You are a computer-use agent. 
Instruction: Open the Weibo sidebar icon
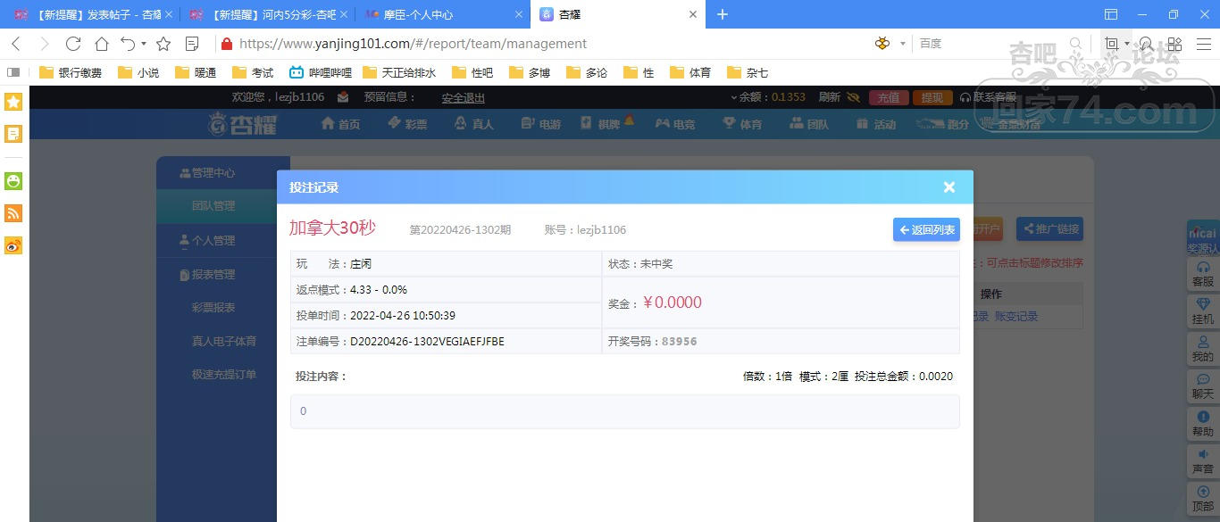13,245
